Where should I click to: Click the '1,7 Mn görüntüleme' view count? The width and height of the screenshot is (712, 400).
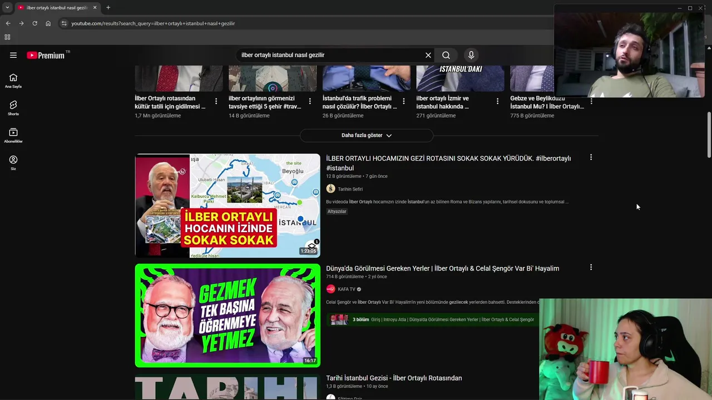click(158, 116)
